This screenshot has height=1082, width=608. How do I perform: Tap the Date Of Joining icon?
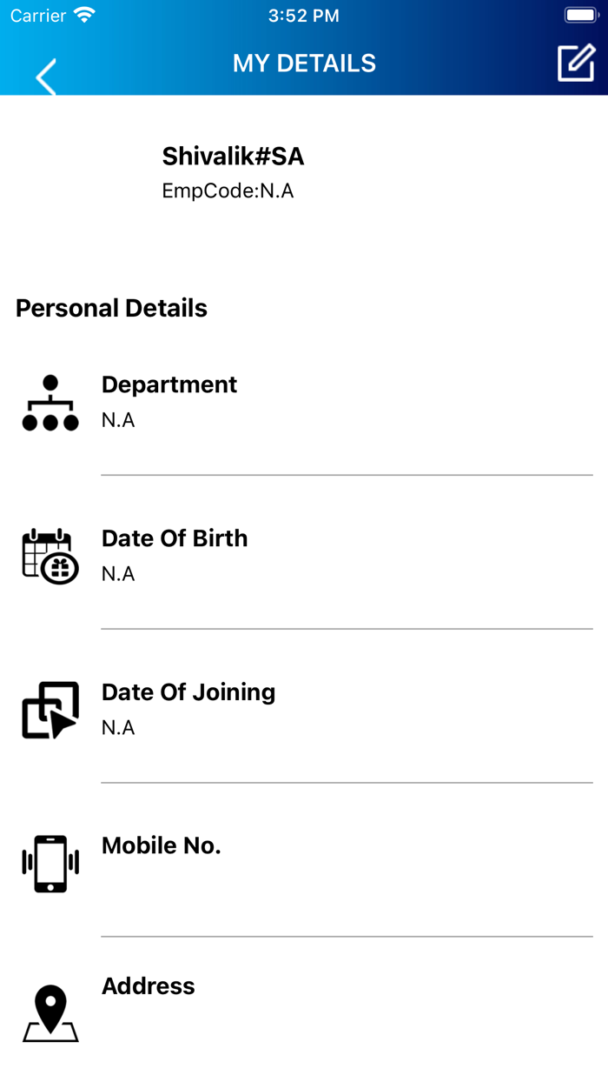click(50, 710)
